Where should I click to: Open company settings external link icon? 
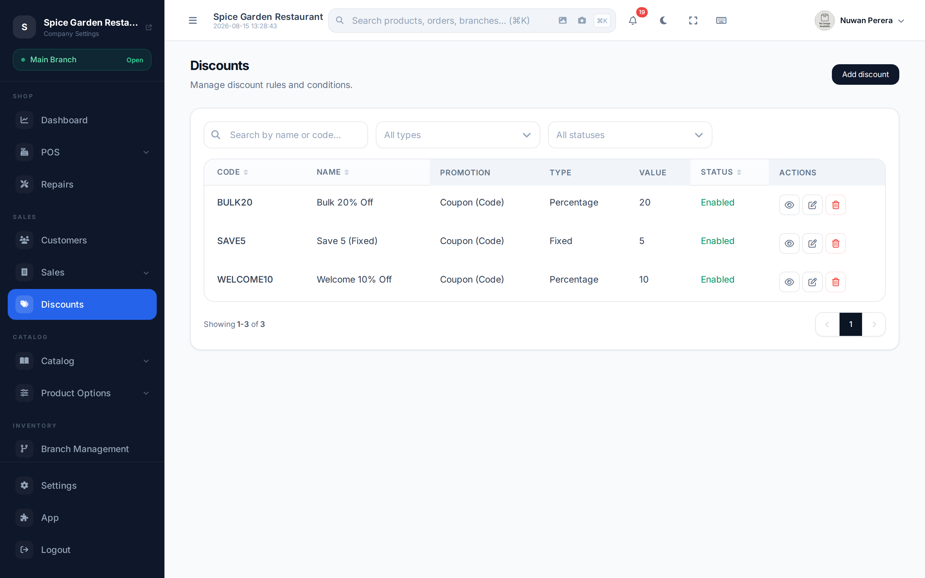pos(149,28)
